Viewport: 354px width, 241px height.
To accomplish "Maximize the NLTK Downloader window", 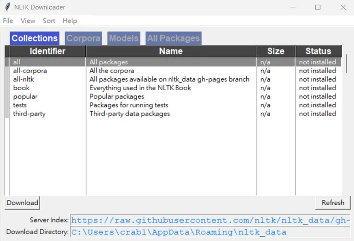I will click(x=318, y=7).
